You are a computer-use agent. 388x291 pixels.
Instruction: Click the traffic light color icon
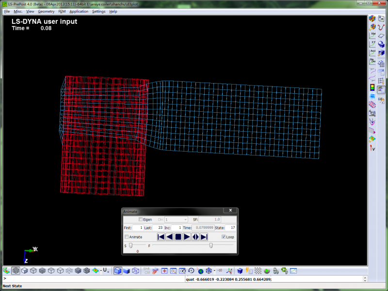pos(372,88)
